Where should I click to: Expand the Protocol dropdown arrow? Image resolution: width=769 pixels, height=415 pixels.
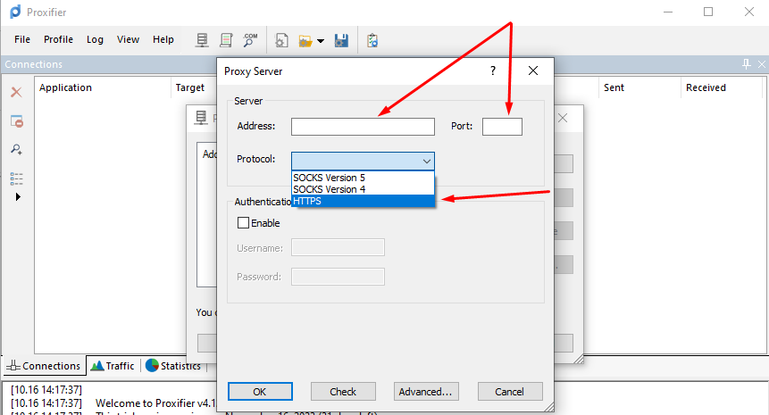(426, 161)
